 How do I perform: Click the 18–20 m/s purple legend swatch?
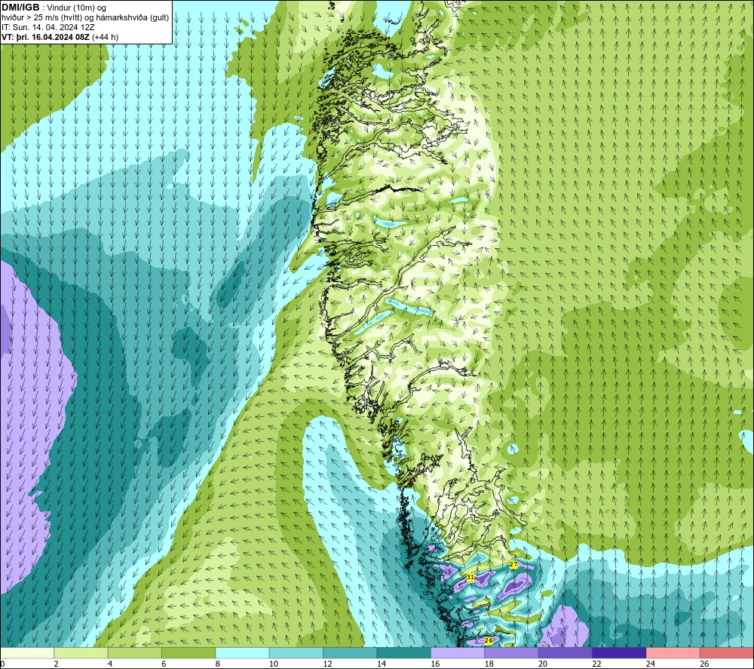pyautogui.click(x=512, y=652)
